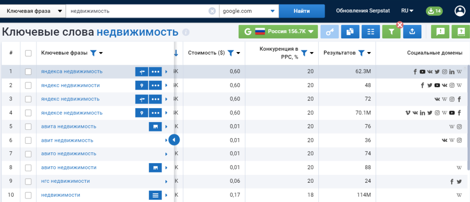Check the box for яндекс недвижимости

(x=28, y=86)
